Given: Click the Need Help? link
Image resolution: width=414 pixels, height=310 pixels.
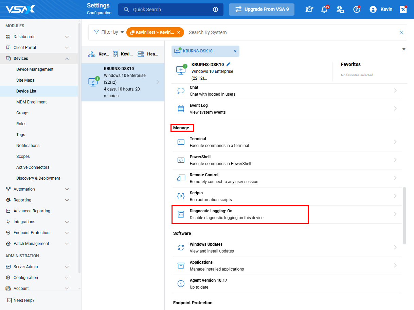Looking at the screenshot, I should tap(24, 300).
